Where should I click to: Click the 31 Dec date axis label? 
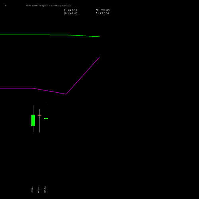pos(32,189)
